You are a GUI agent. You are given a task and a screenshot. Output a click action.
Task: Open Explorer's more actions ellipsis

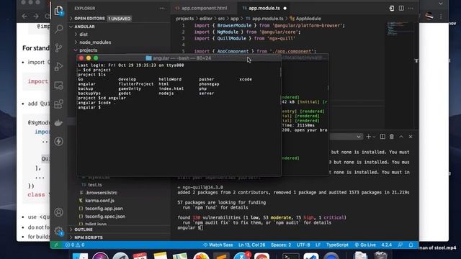pyautogui.click(x=162, y=8)
